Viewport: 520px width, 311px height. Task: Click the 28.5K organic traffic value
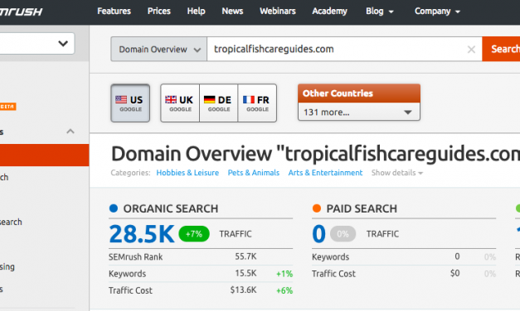142,234
